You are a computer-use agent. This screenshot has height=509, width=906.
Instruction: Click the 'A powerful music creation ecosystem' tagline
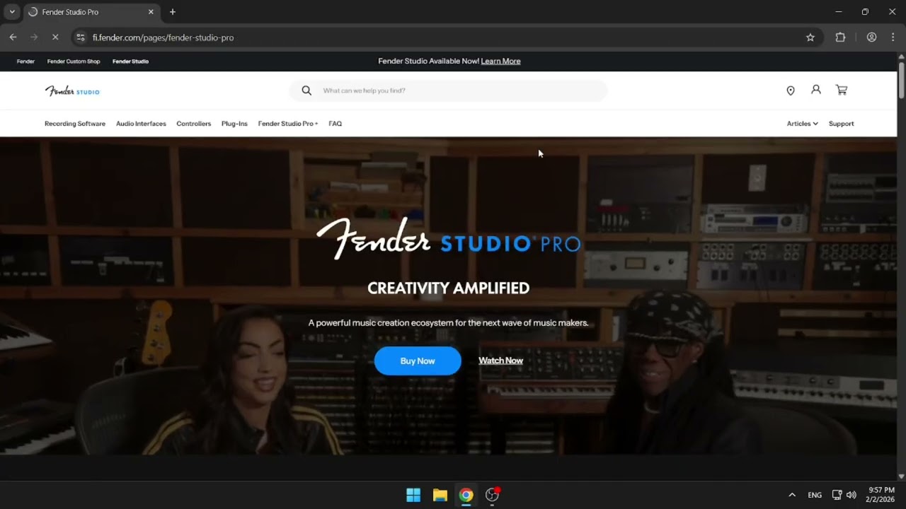click(448, 323)
